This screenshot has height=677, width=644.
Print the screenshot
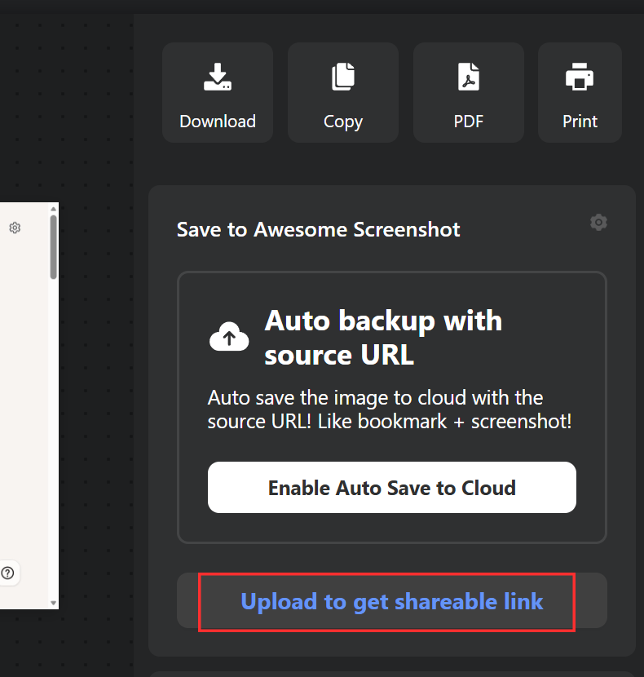(580, 92)
